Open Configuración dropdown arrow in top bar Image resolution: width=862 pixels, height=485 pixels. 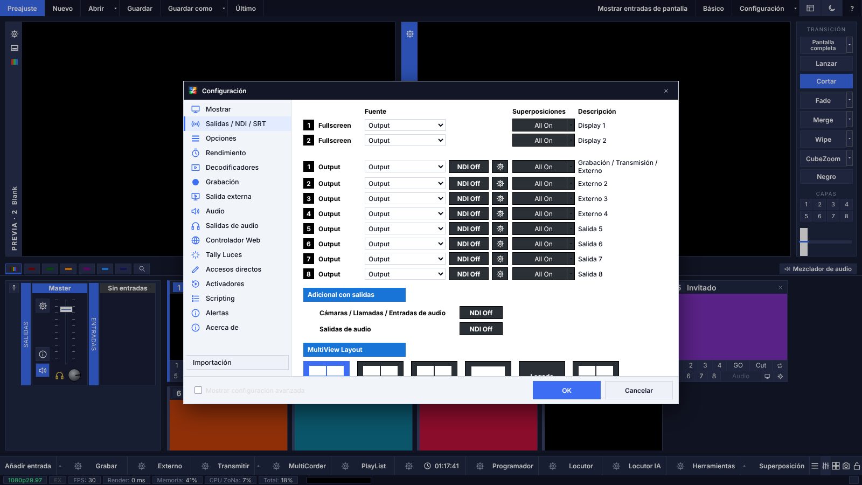pos(795,9)
